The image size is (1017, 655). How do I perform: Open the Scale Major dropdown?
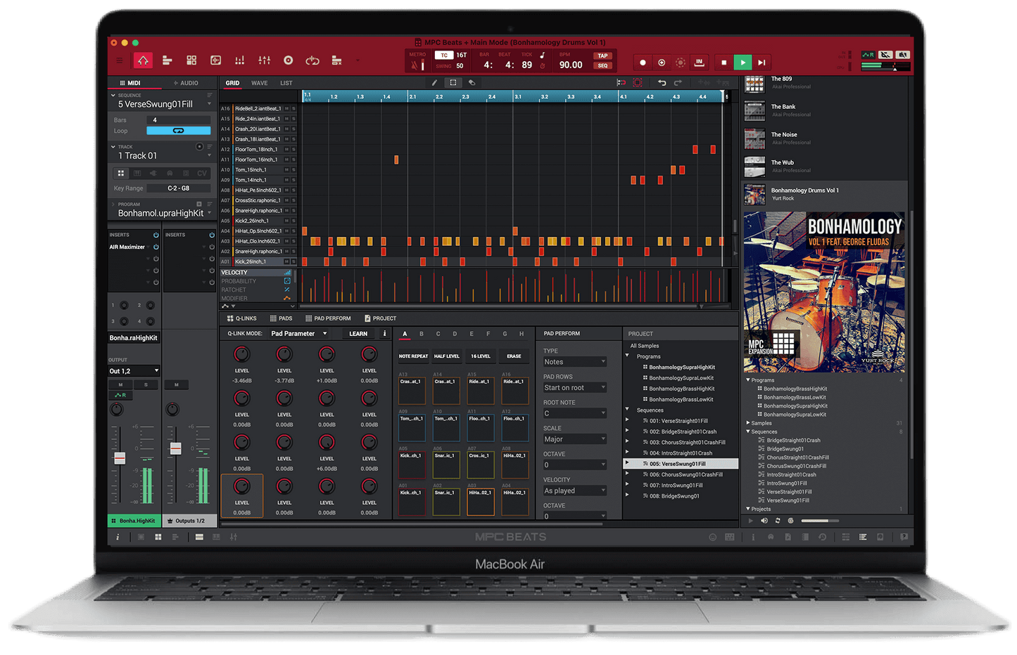(574, 439)
